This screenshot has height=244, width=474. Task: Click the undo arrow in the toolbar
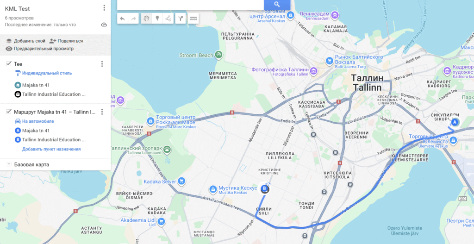122,19
